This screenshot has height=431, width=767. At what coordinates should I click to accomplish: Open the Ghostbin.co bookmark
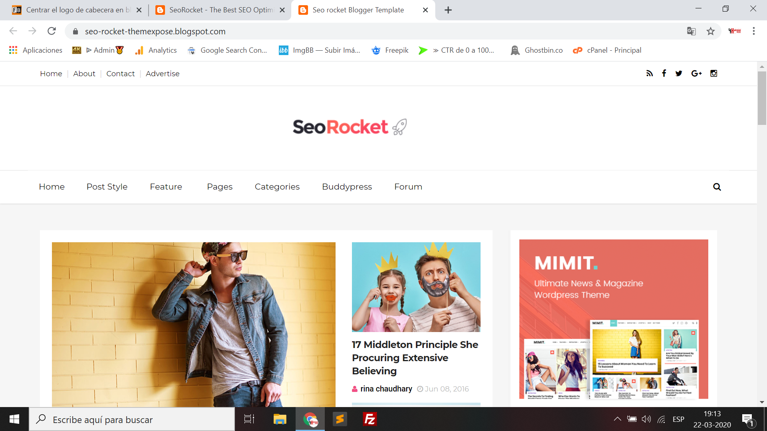point(537,50)
